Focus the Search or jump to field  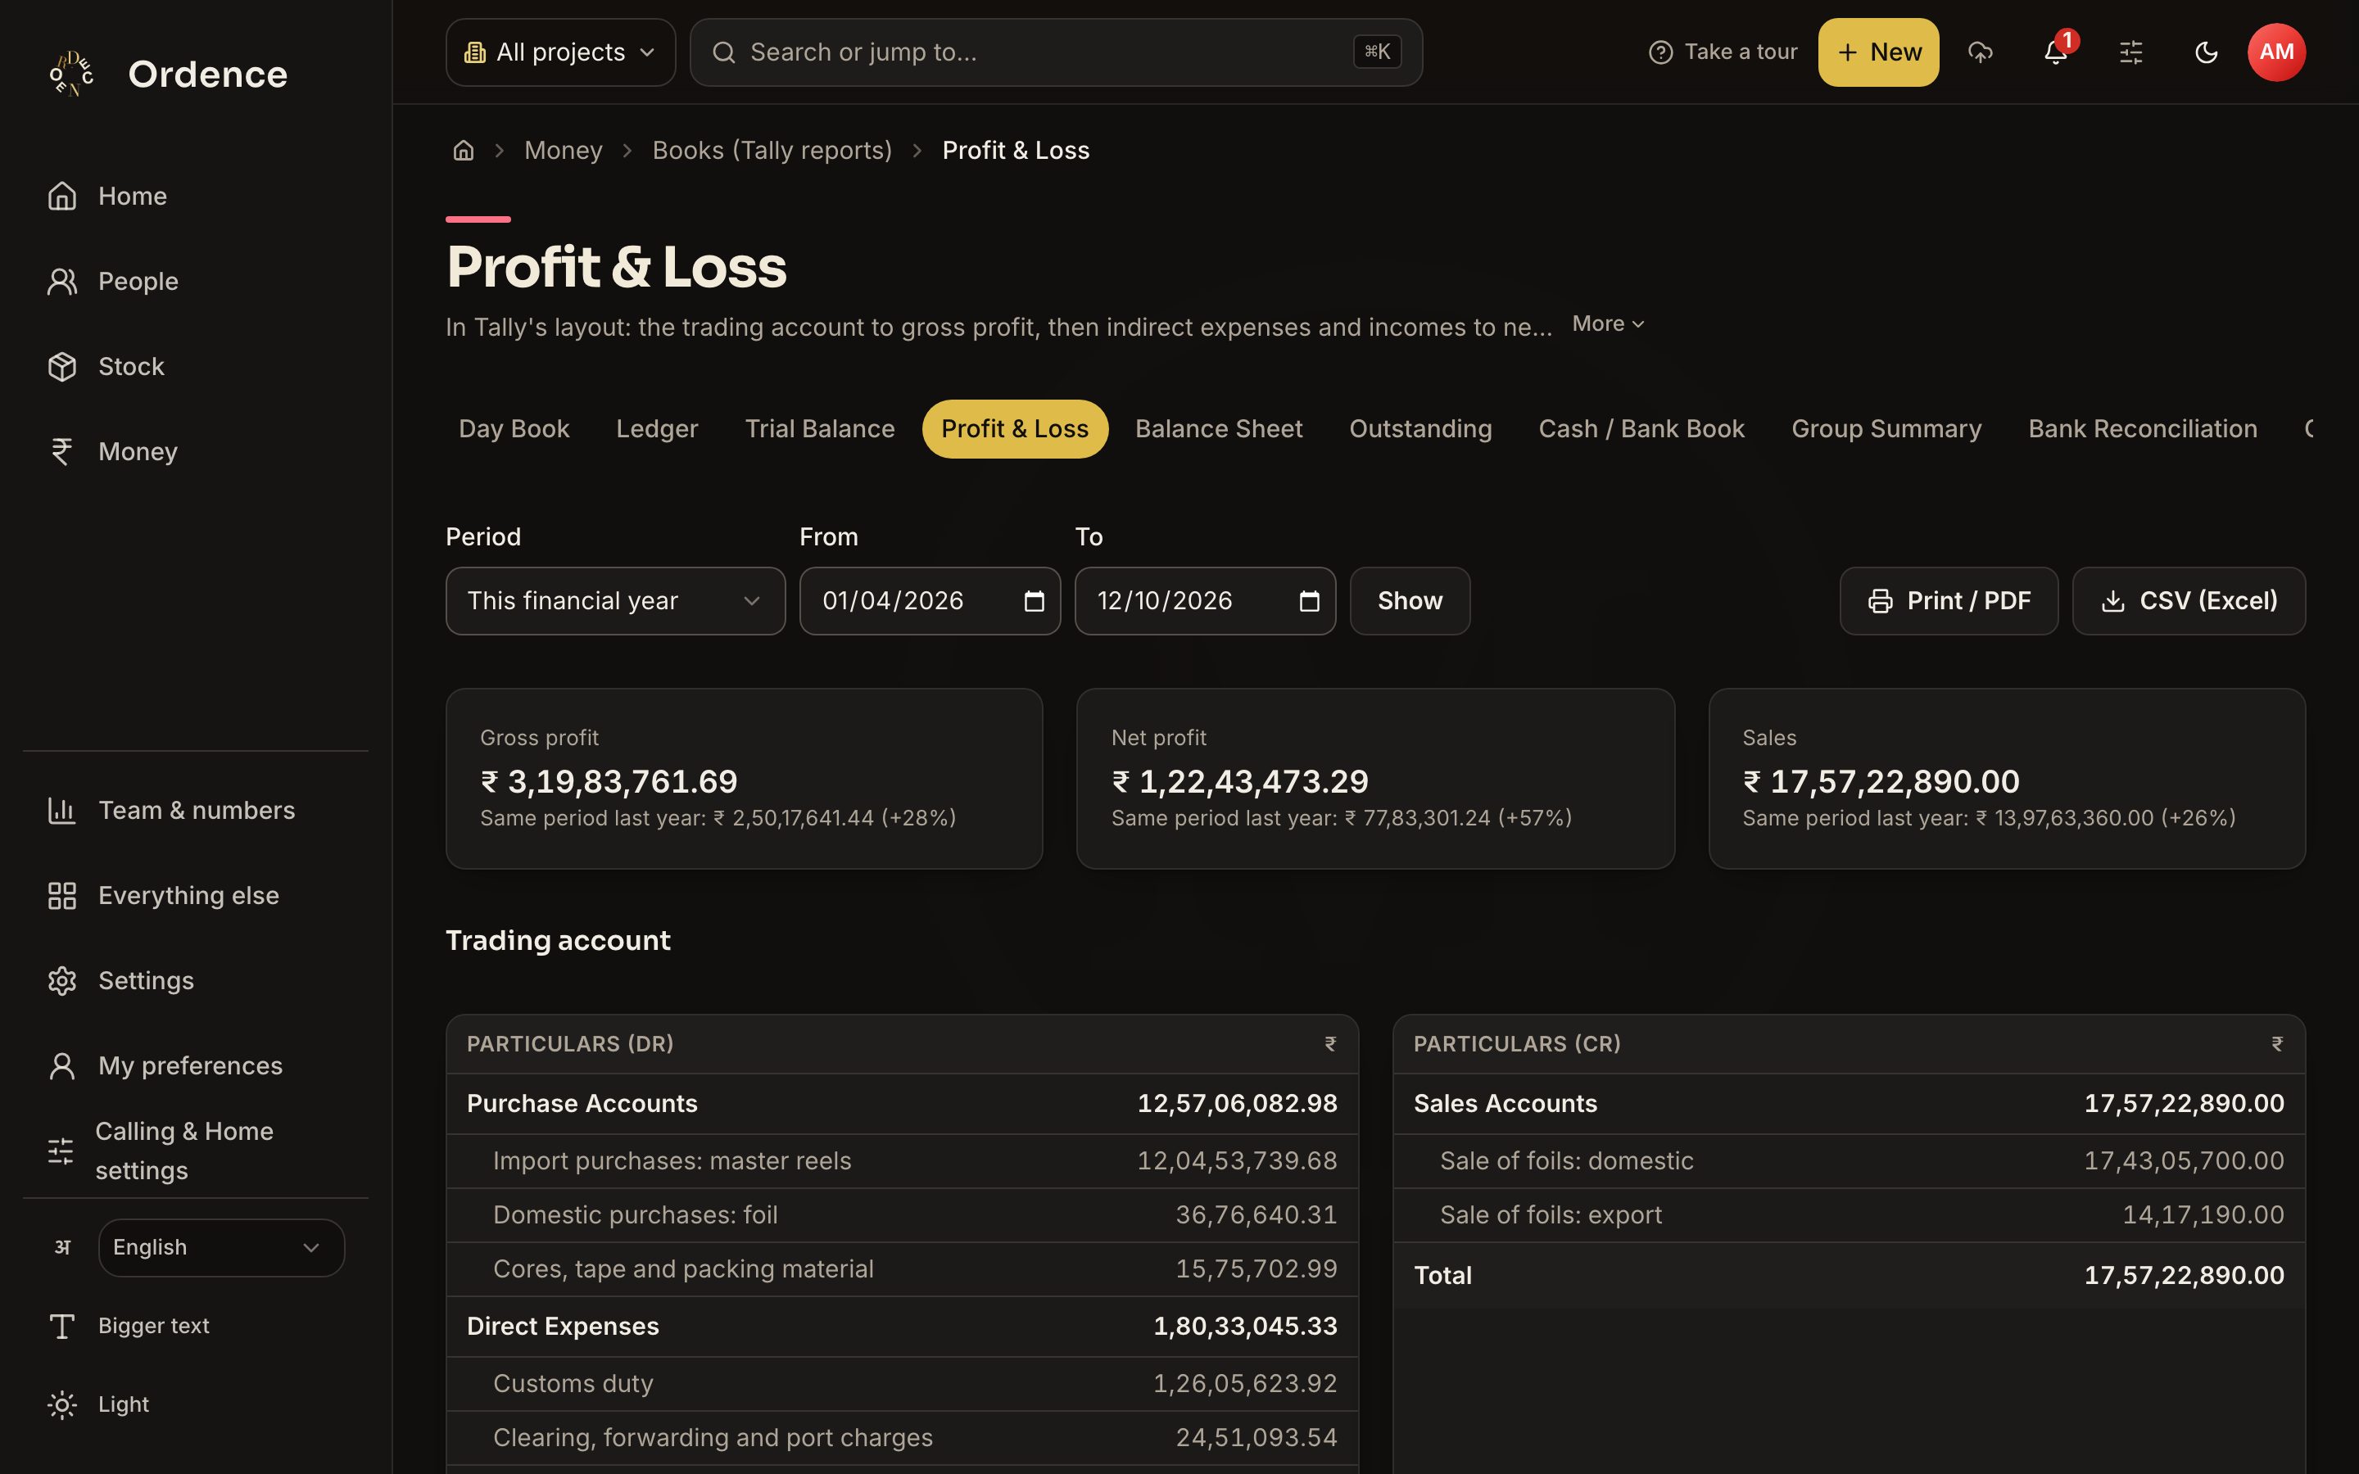pyautogui.click(x=1056, y=52)
